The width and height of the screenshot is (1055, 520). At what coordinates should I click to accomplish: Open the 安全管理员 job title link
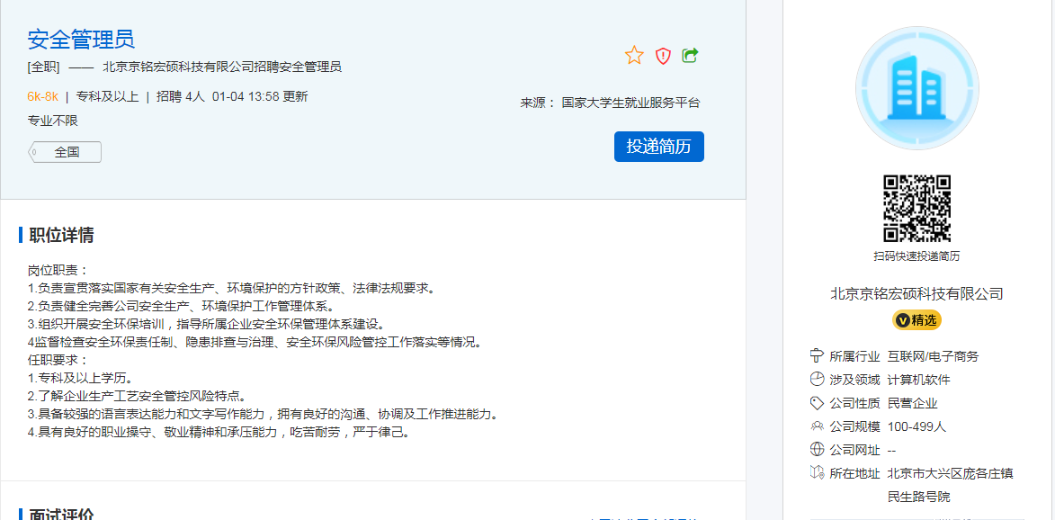click(81, 40)
